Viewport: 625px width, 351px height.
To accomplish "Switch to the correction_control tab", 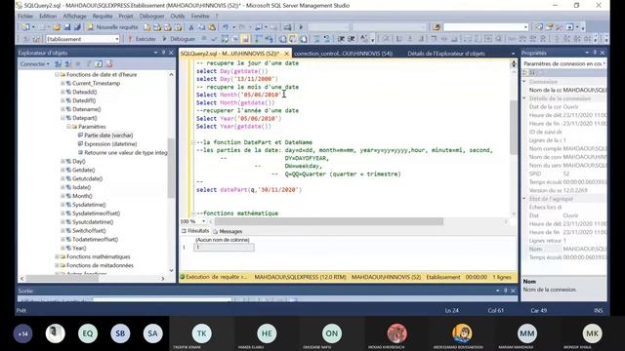I will tap(343, 54).
